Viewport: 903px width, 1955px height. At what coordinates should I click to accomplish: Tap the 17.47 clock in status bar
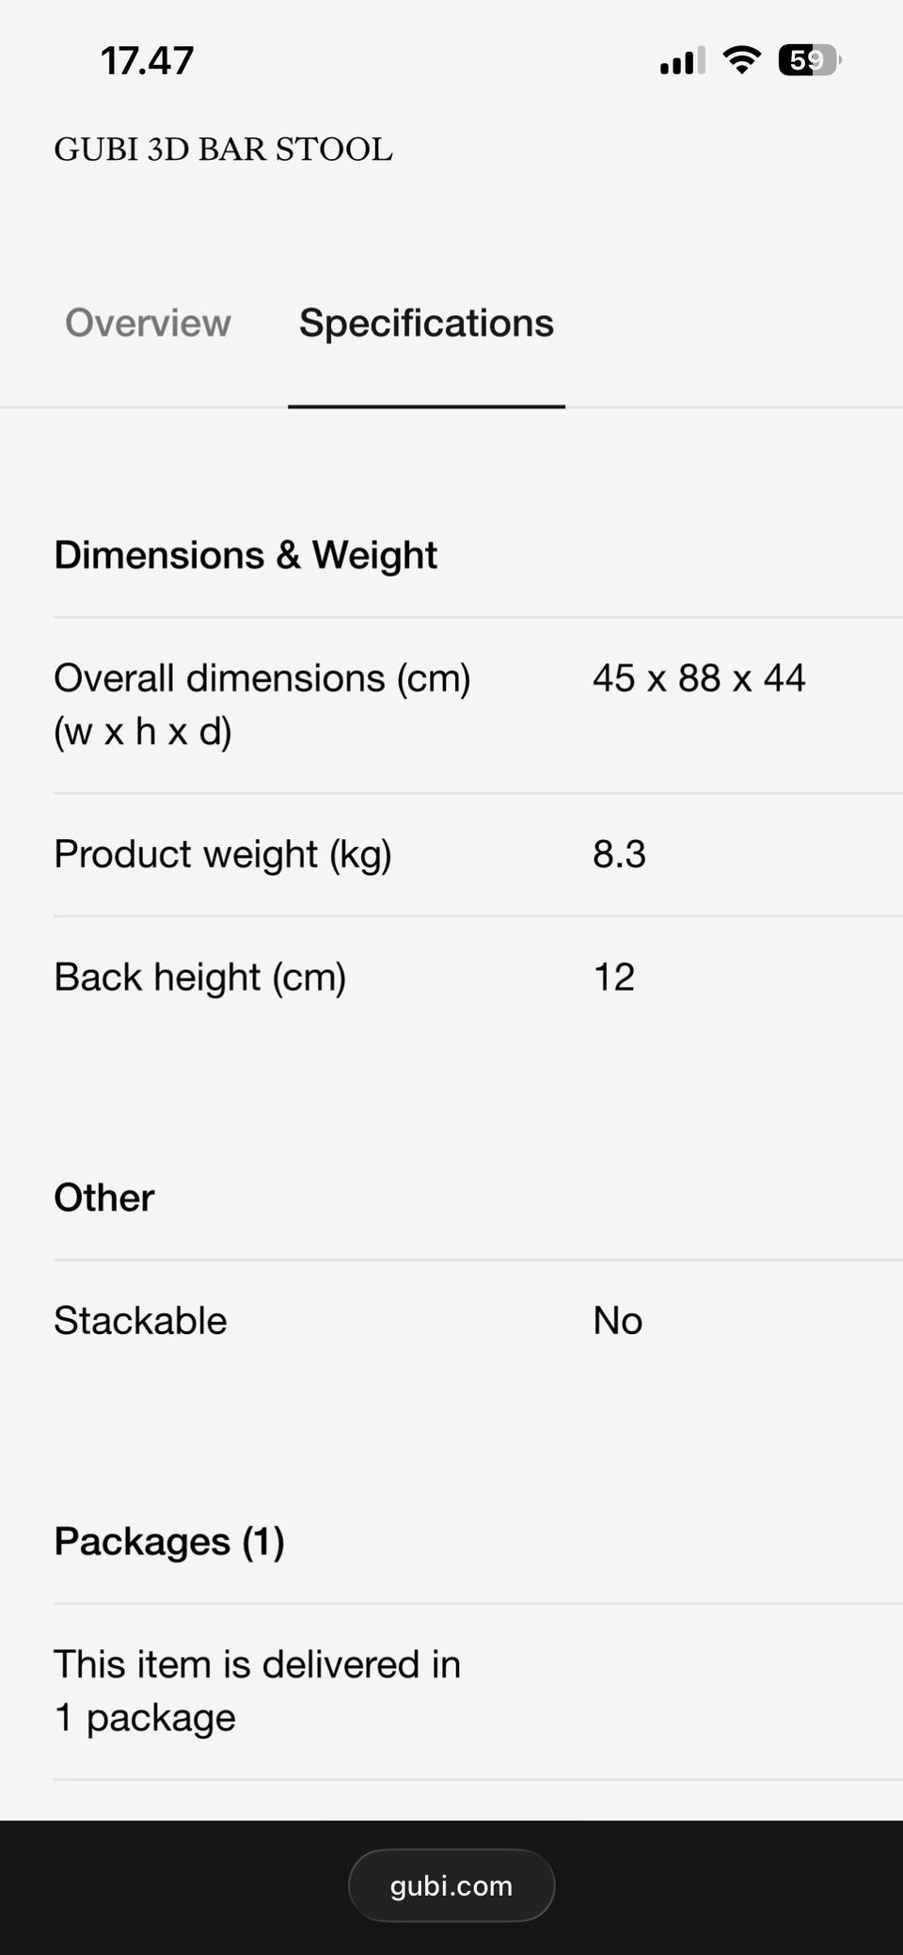(x=147, y=61)
